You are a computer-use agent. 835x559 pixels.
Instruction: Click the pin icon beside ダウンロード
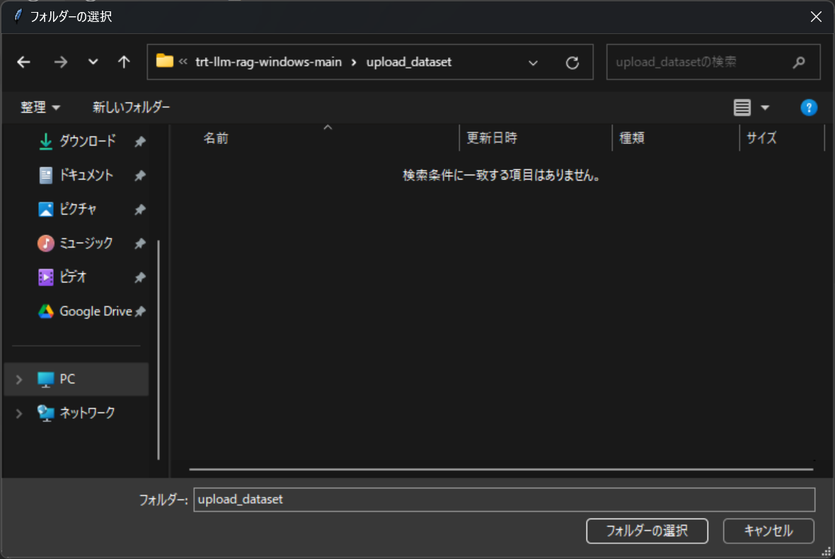[140, 142]
